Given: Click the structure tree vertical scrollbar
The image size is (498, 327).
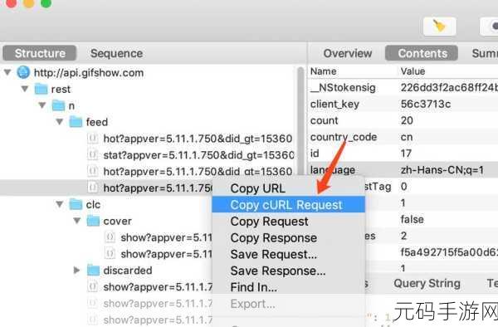Looking at the screenshot, I should pyautogui.click(x=300, y=120).
